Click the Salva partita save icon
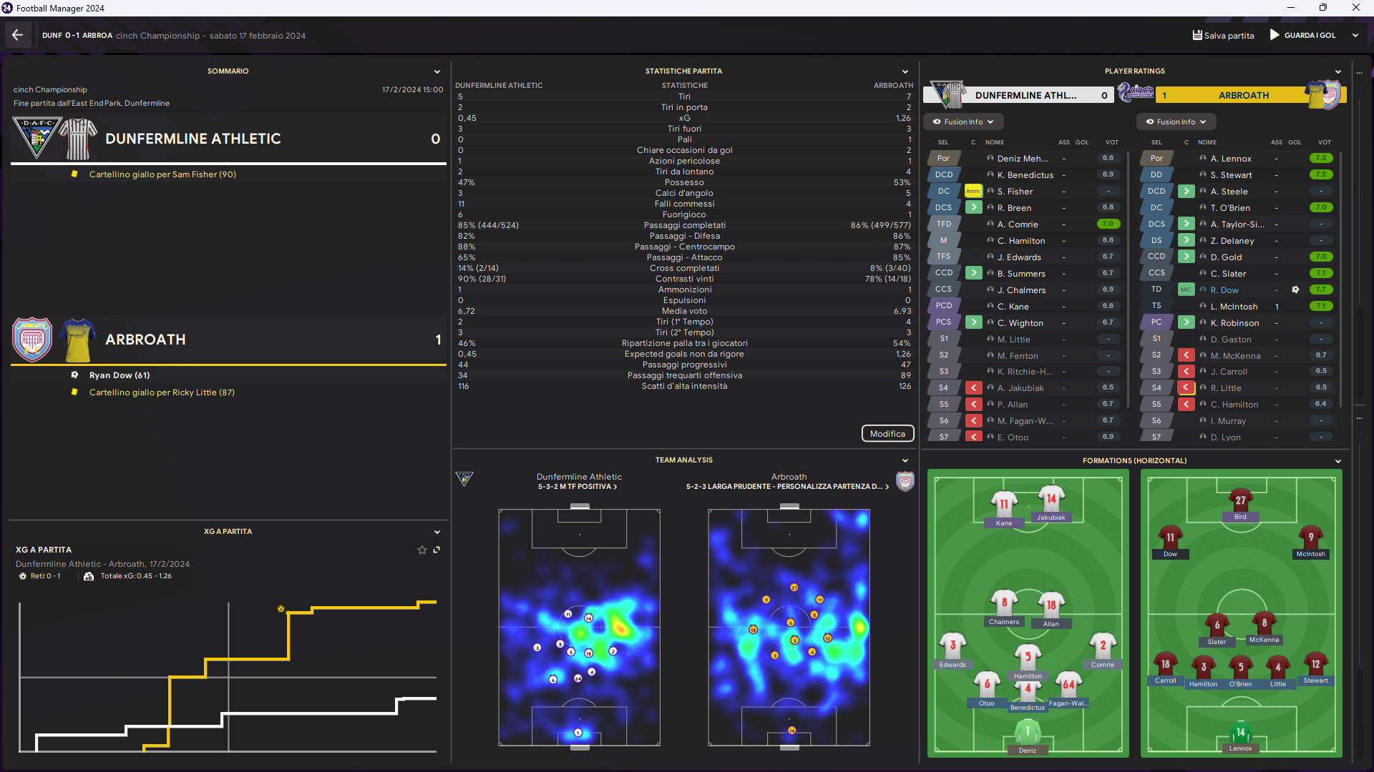Screen dimensions: 1374x772 coord(1197,35)
